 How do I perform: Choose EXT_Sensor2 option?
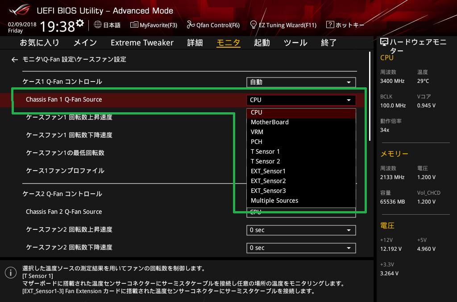[301, 181]
